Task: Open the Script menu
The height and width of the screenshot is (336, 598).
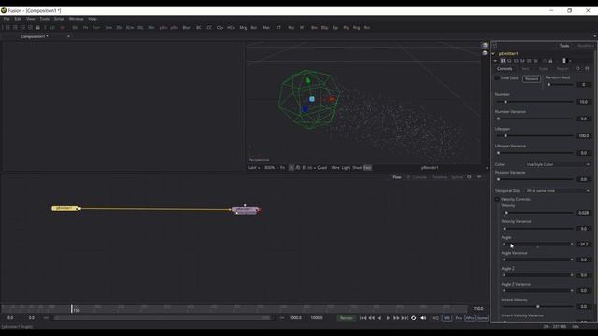Action: click(59, 19)
